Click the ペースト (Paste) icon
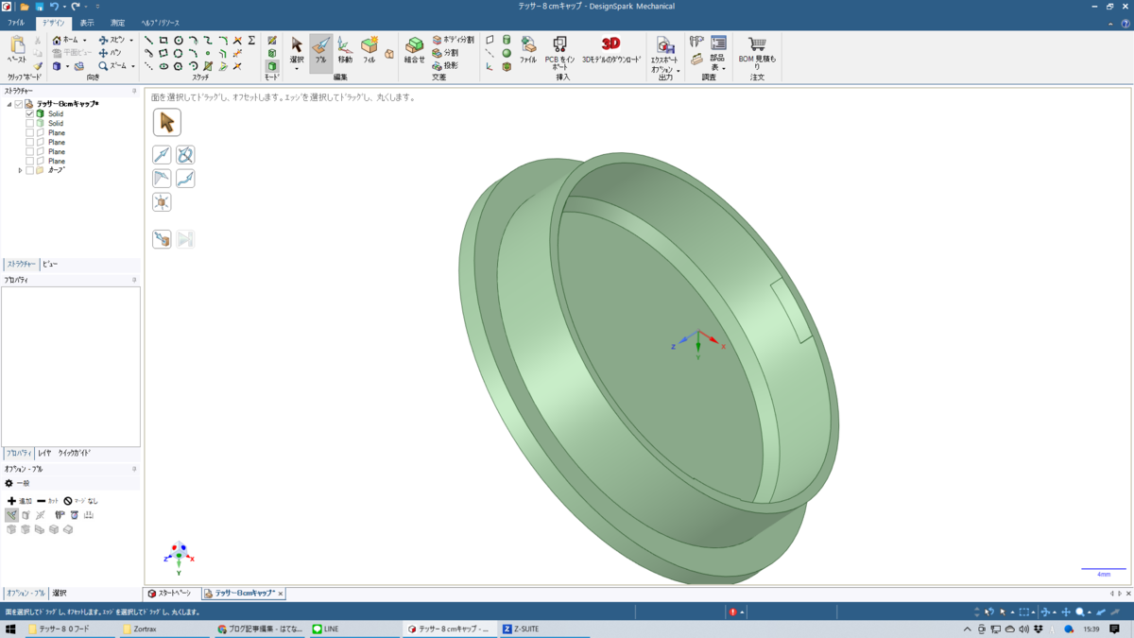 (17, 49)
